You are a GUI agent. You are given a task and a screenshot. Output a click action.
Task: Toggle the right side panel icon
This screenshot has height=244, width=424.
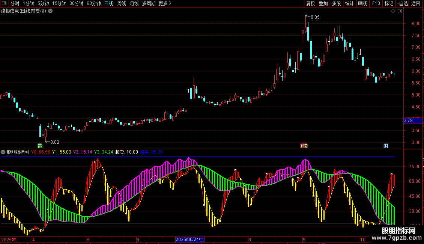pyautogui.click(x=400, y=11)
